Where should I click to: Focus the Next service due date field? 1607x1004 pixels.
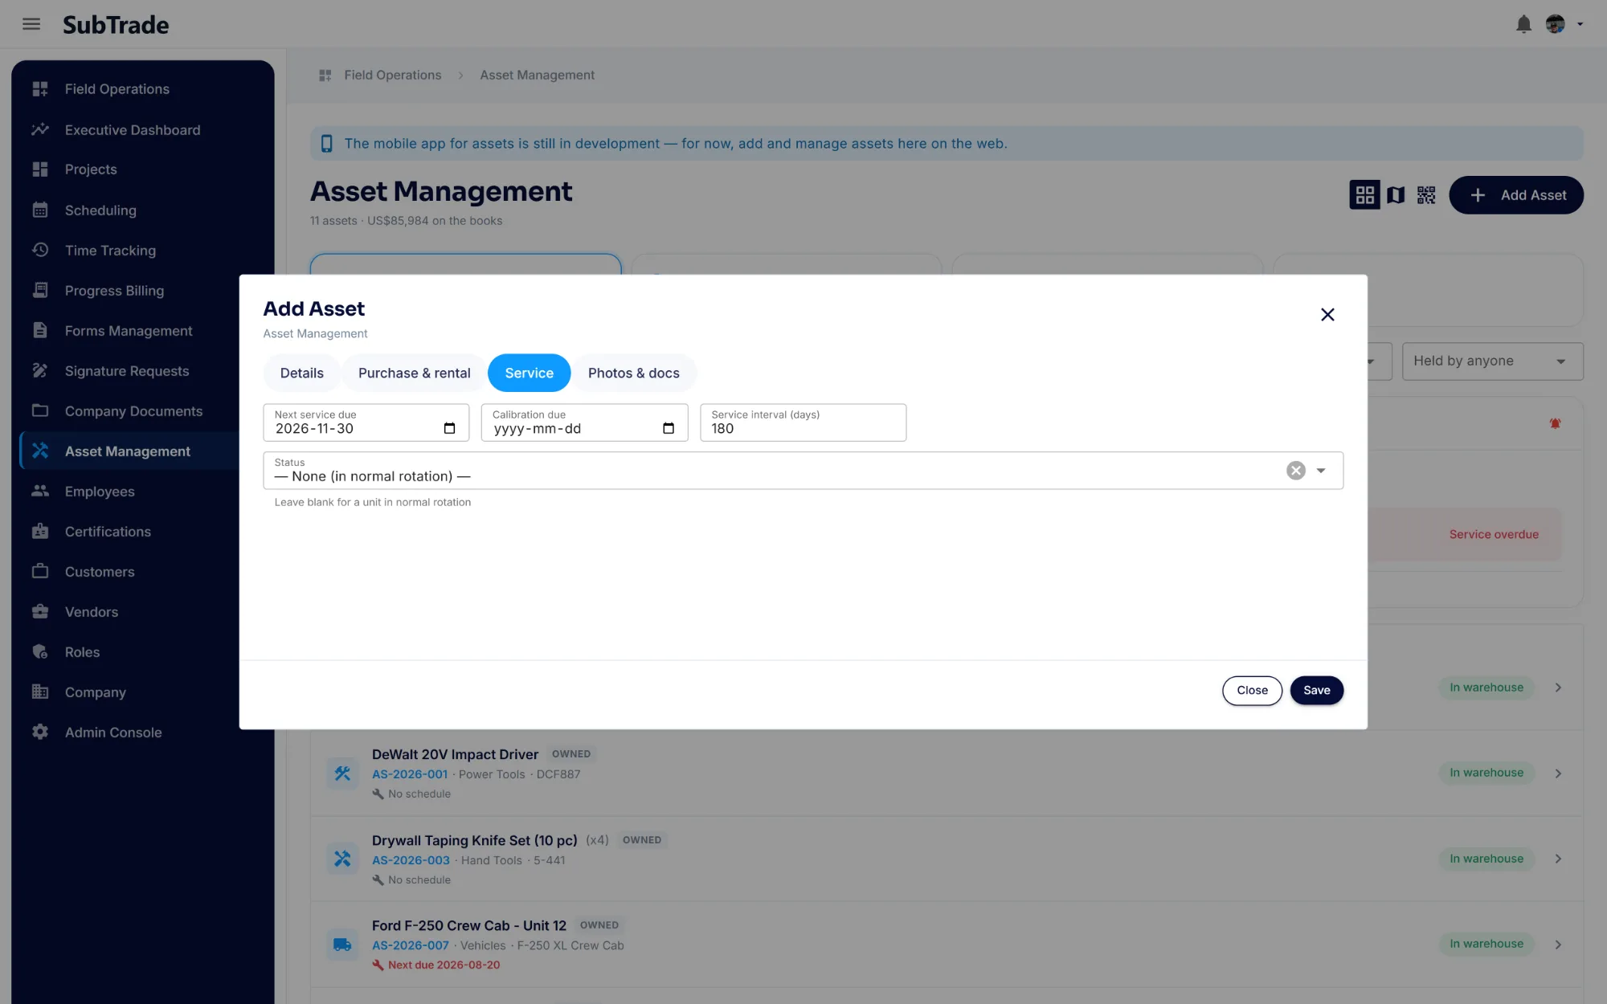[366, 422]
